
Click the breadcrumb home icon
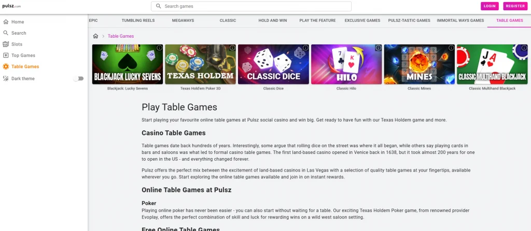[95, 36]
